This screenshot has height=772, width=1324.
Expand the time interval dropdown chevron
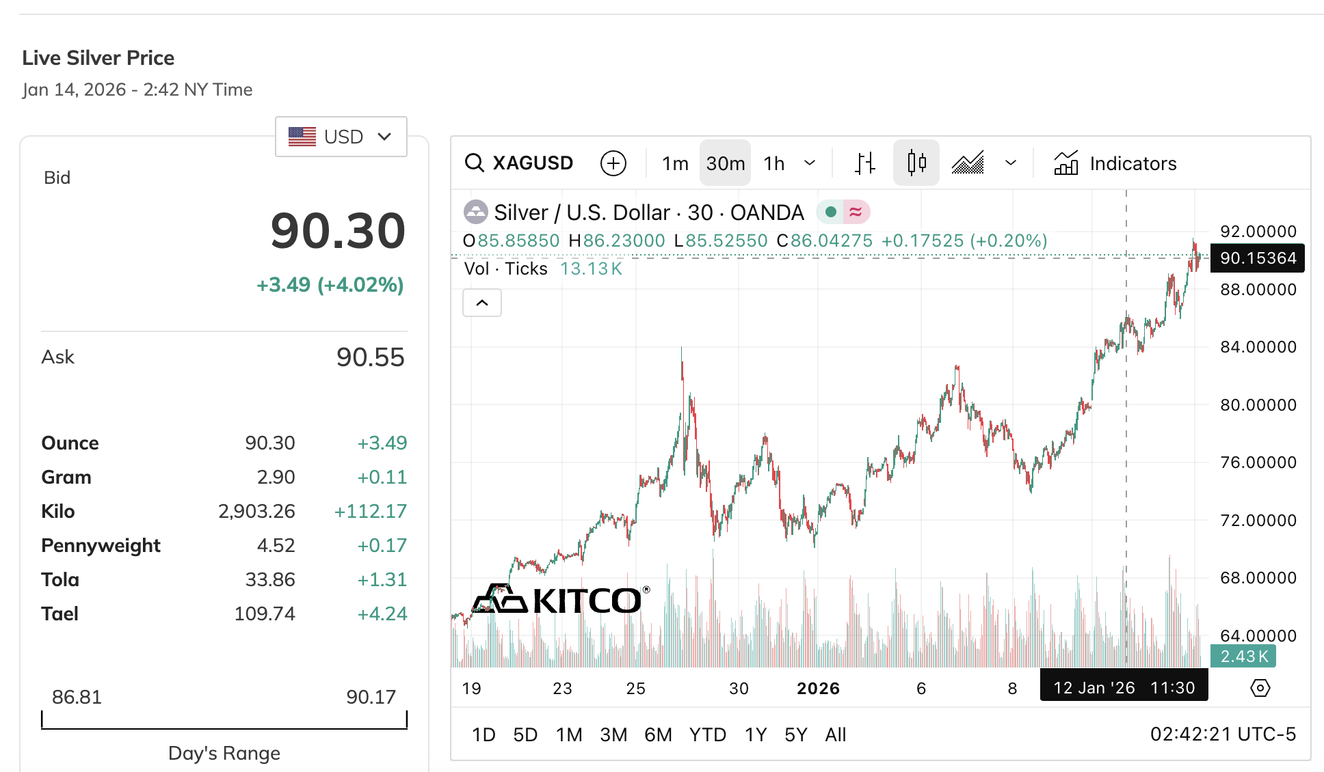(810, 163)
